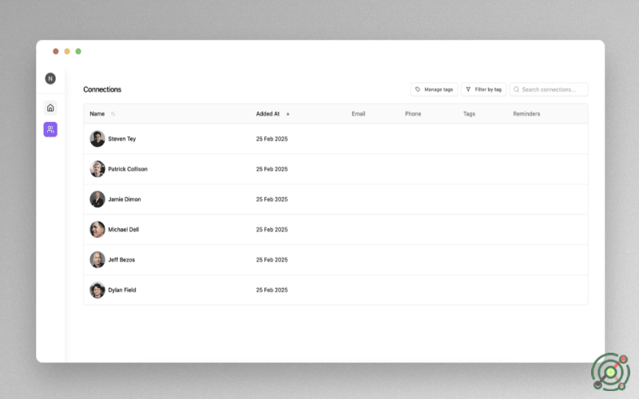Select Jamie Dimon's name in the list

tap(125, 199)
